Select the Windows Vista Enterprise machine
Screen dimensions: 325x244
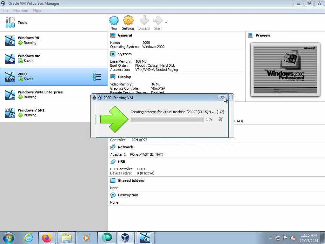point(54,95)
